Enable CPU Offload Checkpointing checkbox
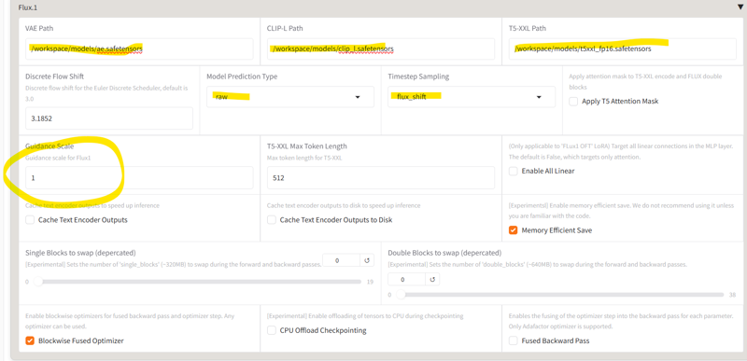The width and height of the screenshot is (747, 361). 272,330
